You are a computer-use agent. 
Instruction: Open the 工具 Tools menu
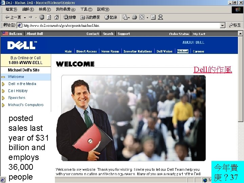tap(86, 9)
